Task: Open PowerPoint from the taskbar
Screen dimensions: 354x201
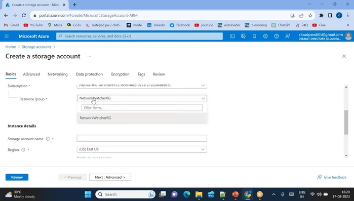Action: point(235,194)
